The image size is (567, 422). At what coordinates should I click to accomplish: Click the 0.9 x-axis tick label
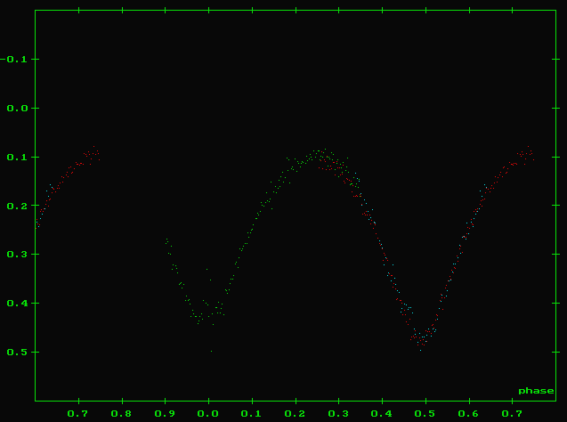pos(166,414)
